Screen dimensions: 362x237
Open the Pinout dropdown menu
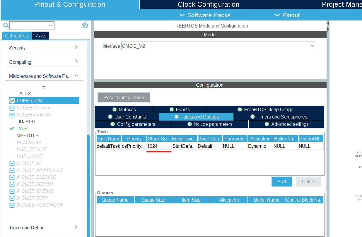tap(287, 15)
